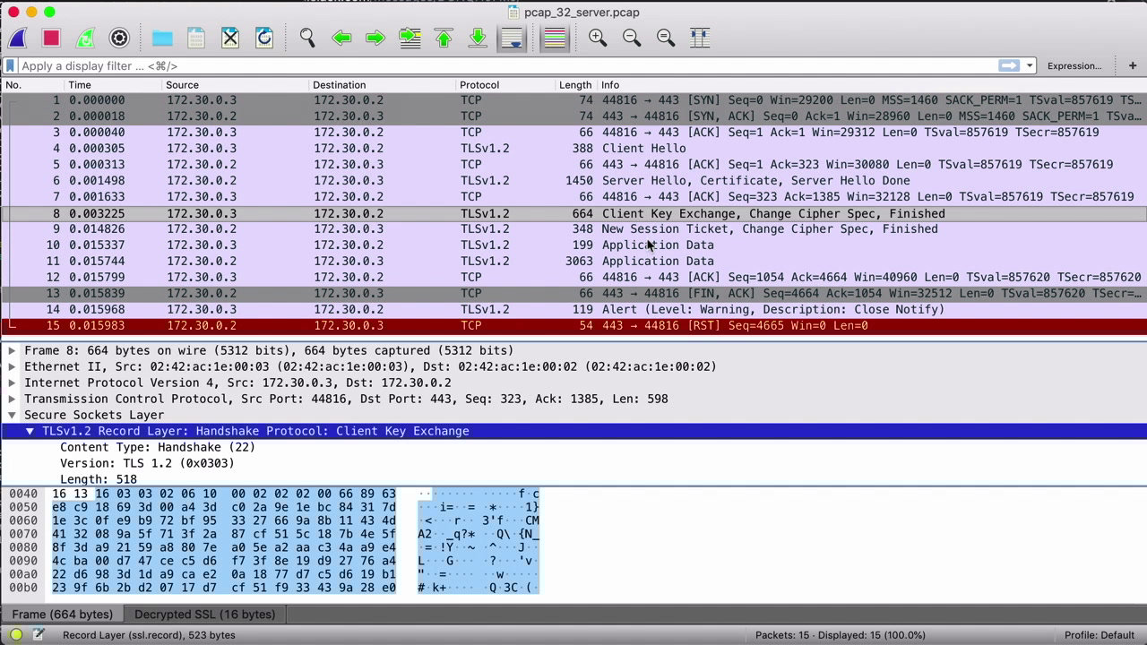The image size is (1147, 645).
Task: Select packet 9 New Session Ticket row
Action: coord(573,229)
